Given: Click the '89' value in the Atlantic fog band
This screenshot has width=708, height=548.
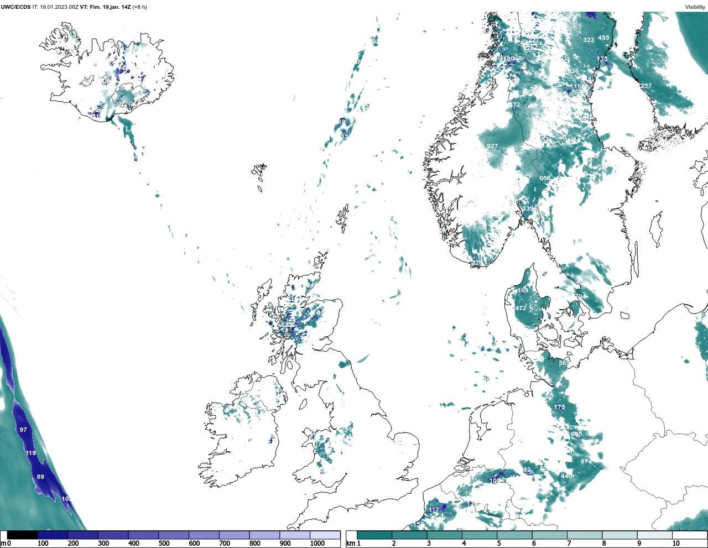Looking at the screenshot, I should pos(40,477).
